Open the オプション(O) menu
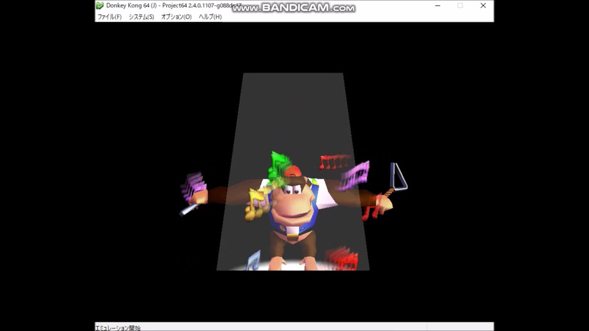The width and height of the screenshot is (589, 331). click(176, 17)
